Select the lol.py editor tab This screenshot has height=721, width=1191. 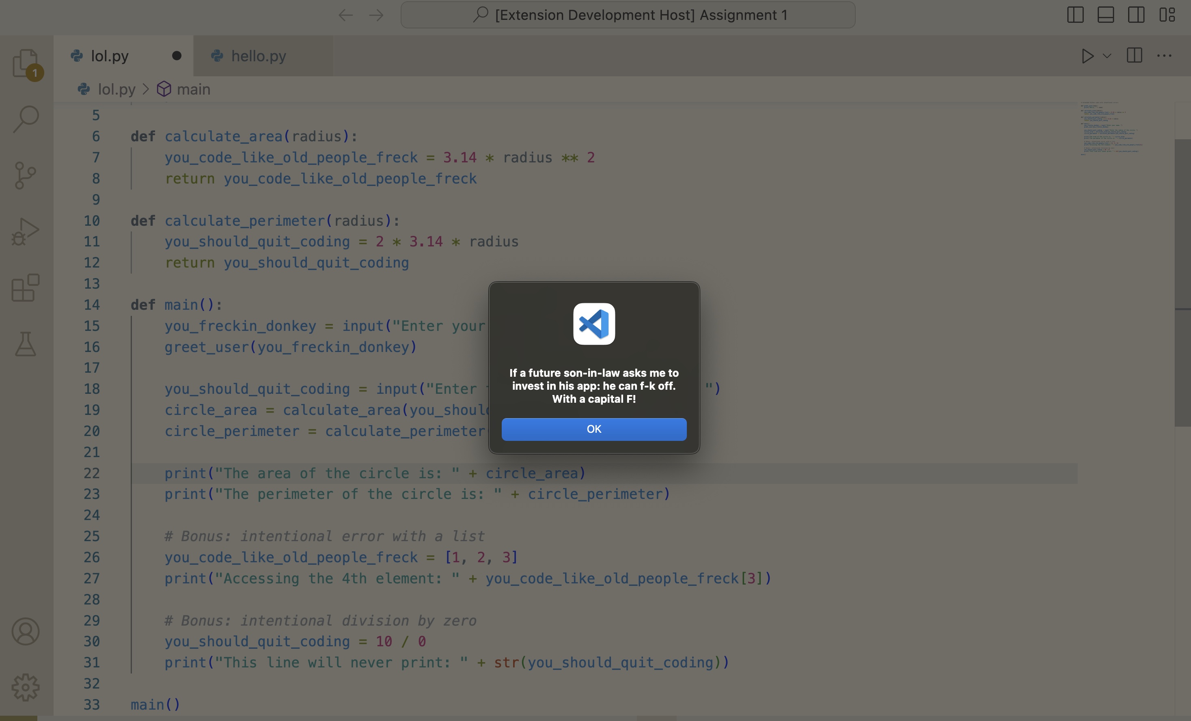[110, 56]
